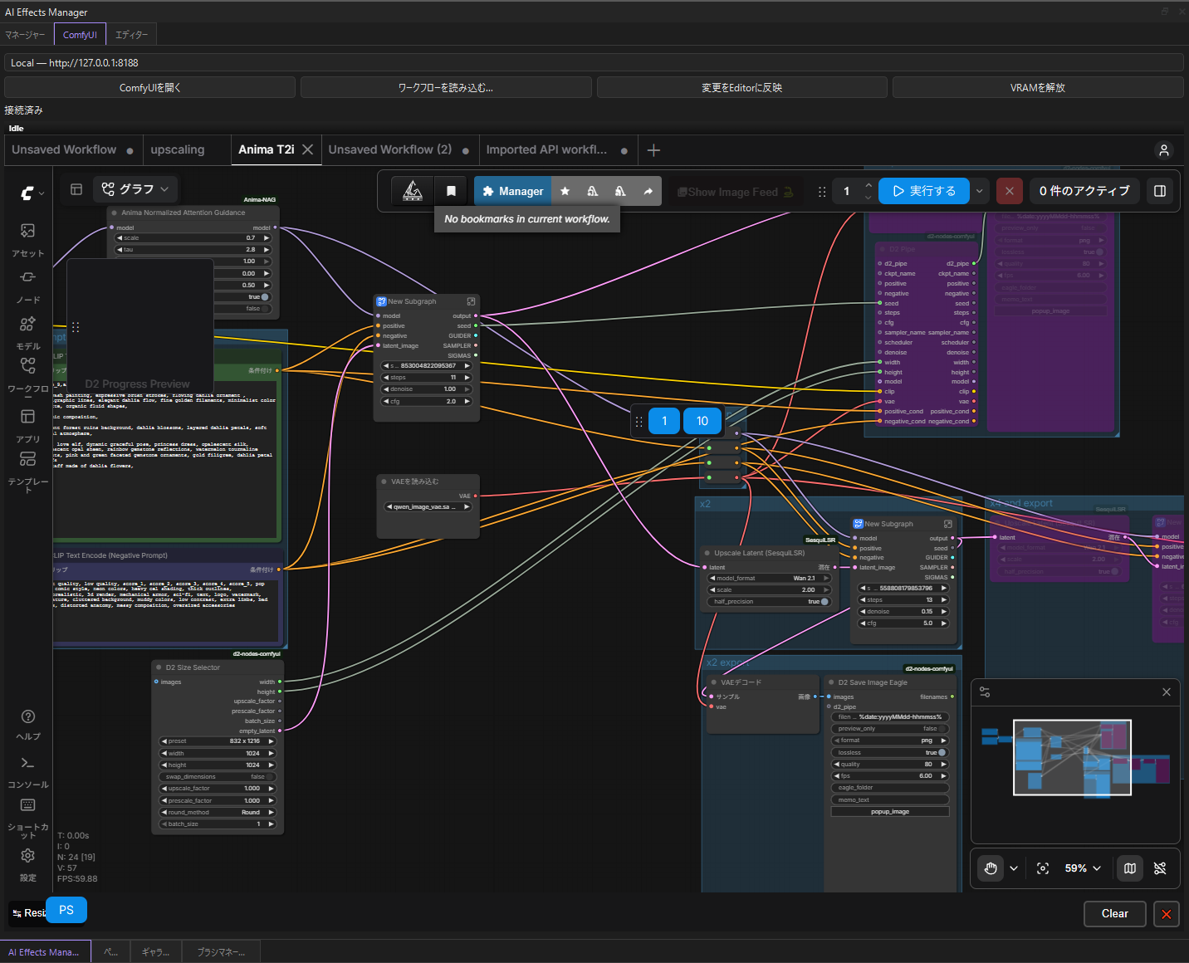Toggle link visibility icon in canvas controls
The image size is (1189, 963).
click(x=1160, y=868)
